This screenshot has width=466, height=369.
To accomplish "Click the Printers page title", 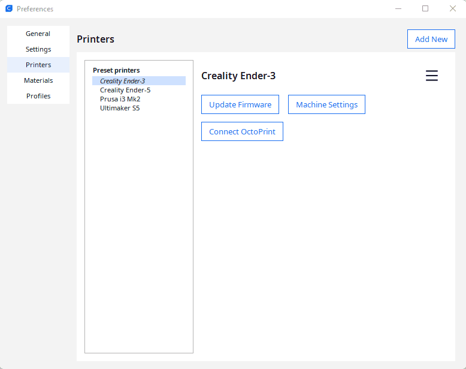I will coord(95,39).
